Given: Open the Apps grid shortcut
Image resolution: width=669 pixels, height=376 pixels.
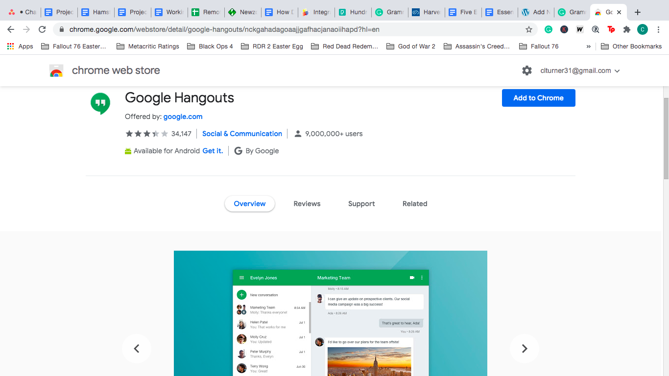Looking at the screenshot, I should click(20, 47).
